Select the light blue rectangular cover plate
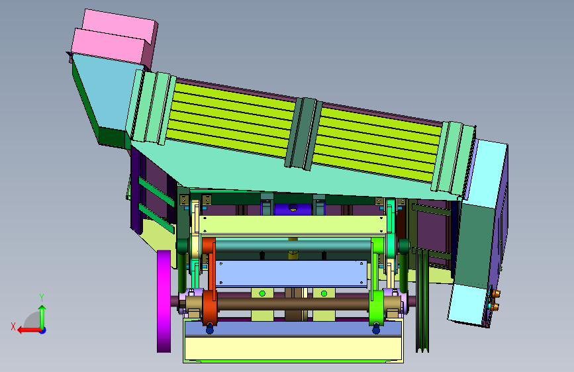 [x=291, y=273]
